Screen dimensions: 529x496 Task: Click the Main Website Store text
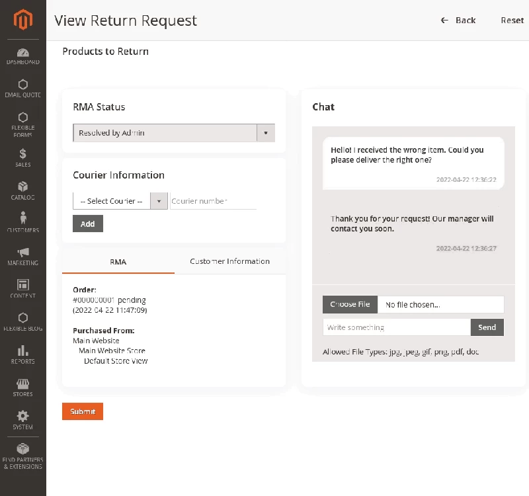(112, 351)
